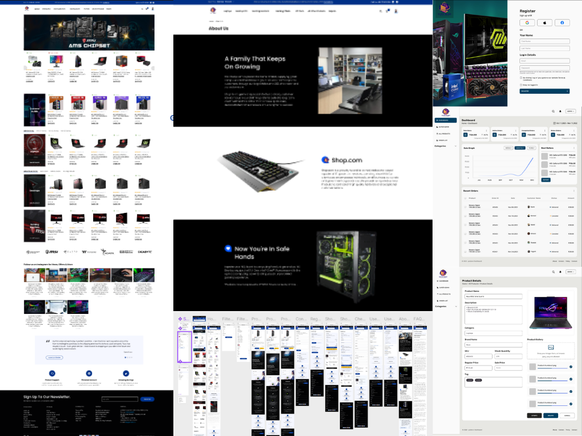Image resolution: width=582 pixels, height=436 pixels.
Task: Open three-dot menu on the Best Sellers card
Action: point(574,148)
